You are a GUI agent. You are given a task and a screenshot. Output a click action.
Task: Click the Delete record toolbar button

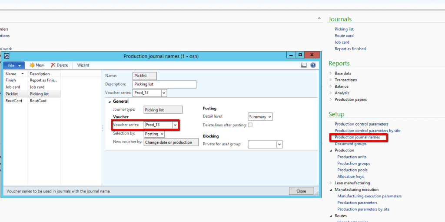(59, 65)
